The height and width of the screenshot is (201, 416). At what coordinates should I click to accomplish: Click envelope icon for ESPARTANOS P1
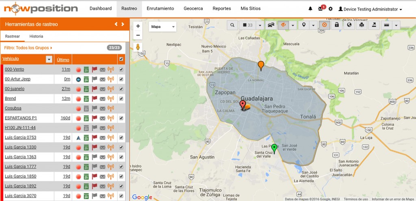[102, 118]
